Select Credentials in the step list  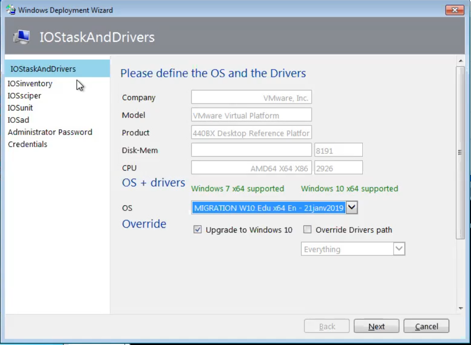[27, 144]
